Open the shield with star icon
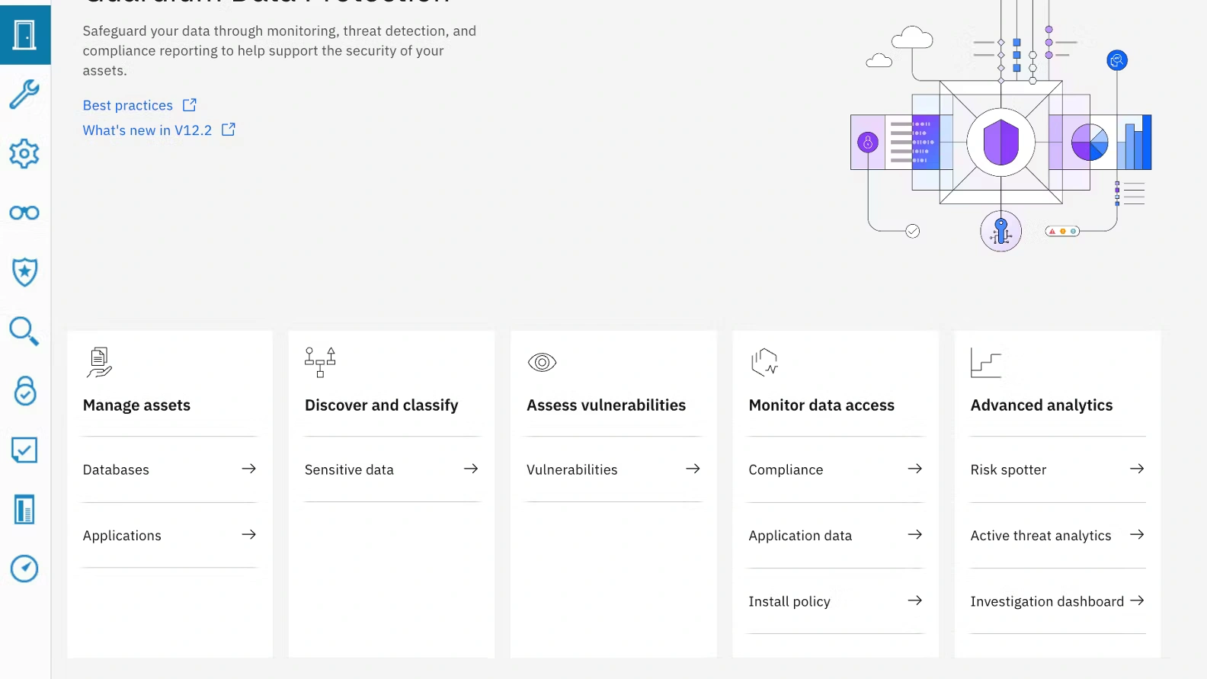Viewport: 1207px width, 679px height. 24,272
